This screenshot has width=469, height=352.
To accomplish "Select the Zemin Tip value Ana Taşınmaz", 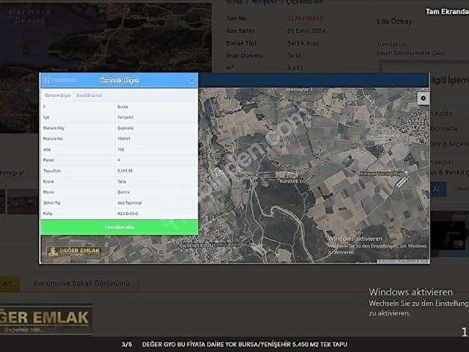I will point(130,203).
